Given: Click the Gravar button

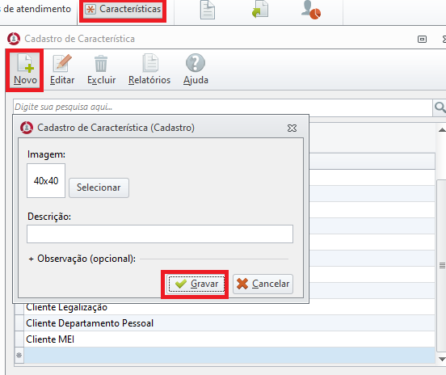Looking at the screenshot, I should point(196,284).
